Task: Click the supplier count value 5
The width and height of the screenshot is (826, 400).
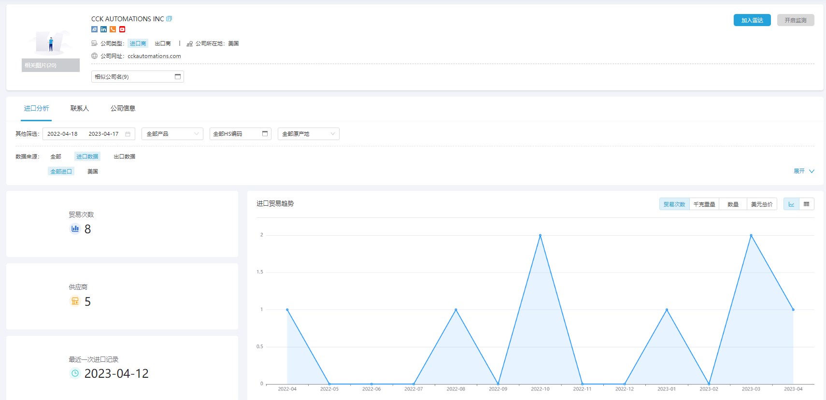Action: tap(87, 301)
